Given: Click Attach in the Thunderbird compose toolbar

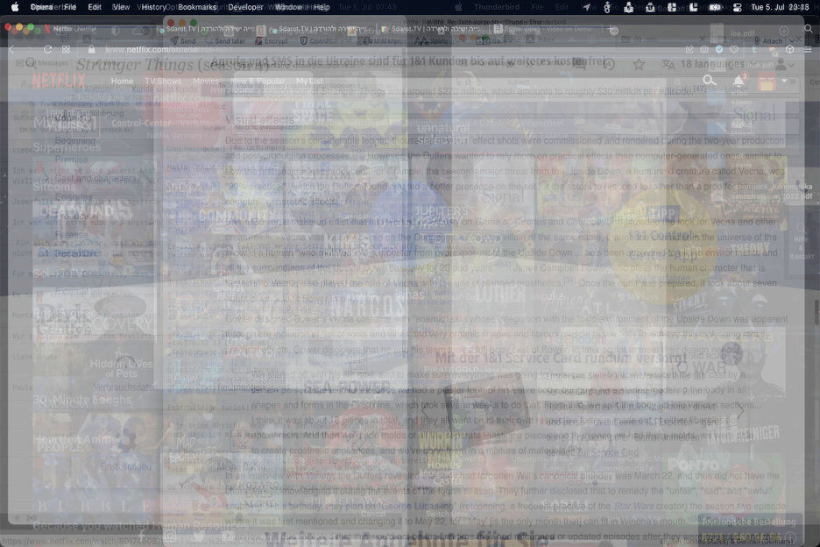Looking at the screenshot, I should (x=767, y=41).
